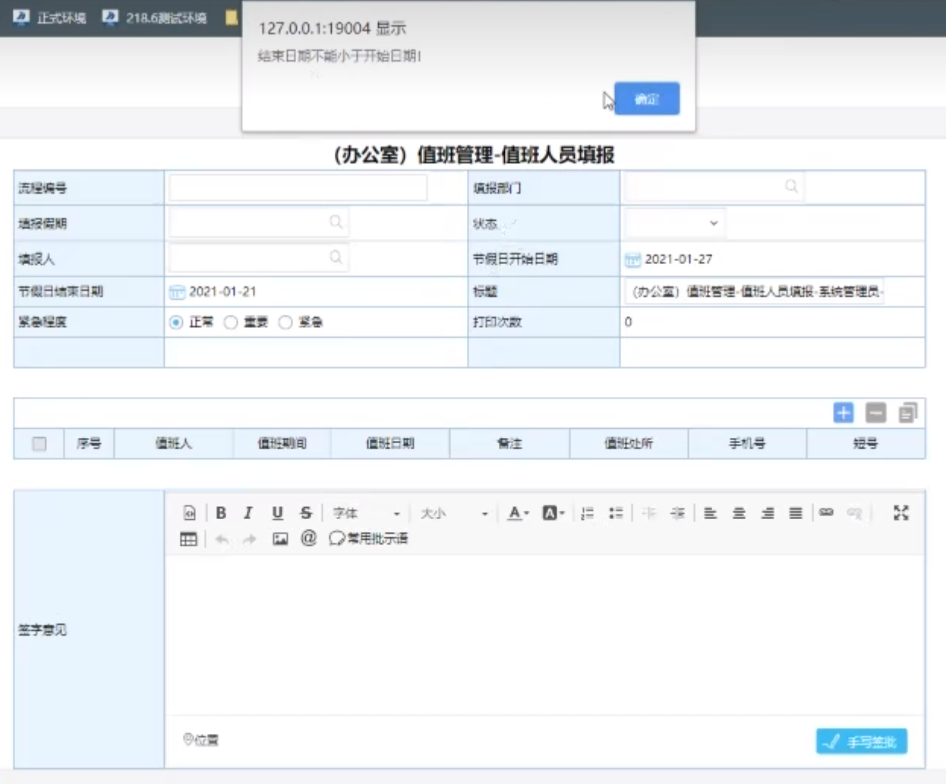The image size is (946, 784).
Task: Click the @ mention icon
Action: [308, 538]
